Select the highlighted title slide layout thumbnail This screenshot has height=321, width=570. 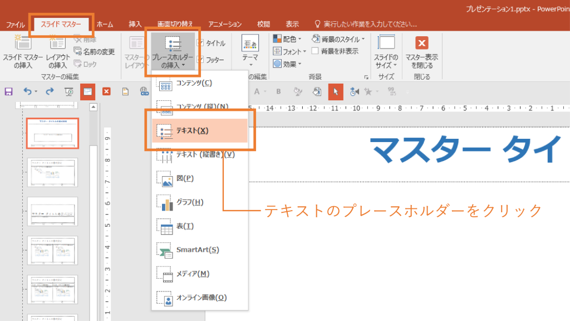(53, 133)
